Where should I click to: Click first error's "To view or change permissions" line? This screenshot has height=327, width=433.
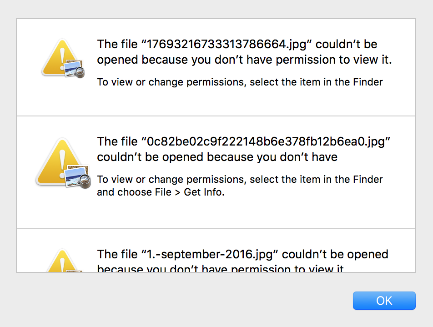(x=240, y=82)
